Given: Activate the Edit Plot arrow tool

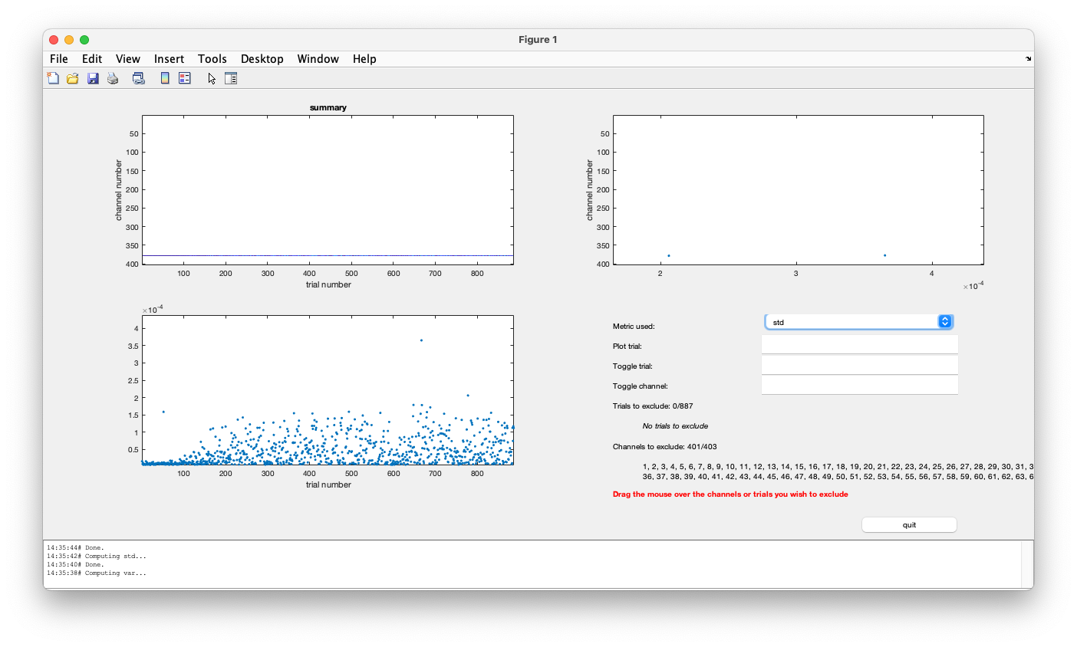Looking at the screenshot, I should tap(212, 78).
